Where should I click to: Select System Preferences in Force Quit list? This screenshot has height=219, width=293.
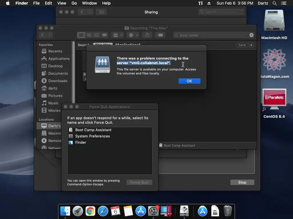click(110, 136)
